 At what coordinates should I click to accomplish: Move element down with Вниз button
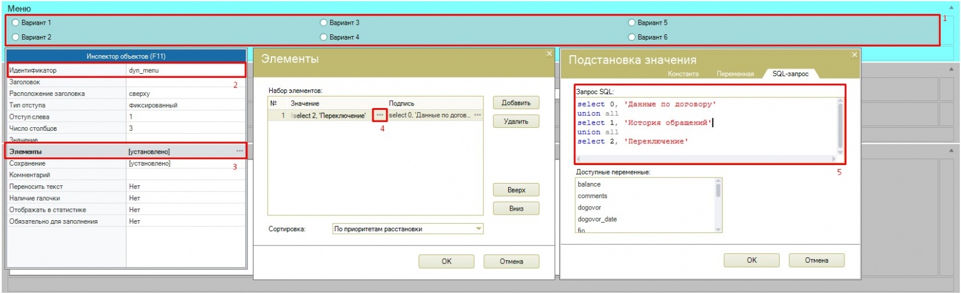point(515,208)
